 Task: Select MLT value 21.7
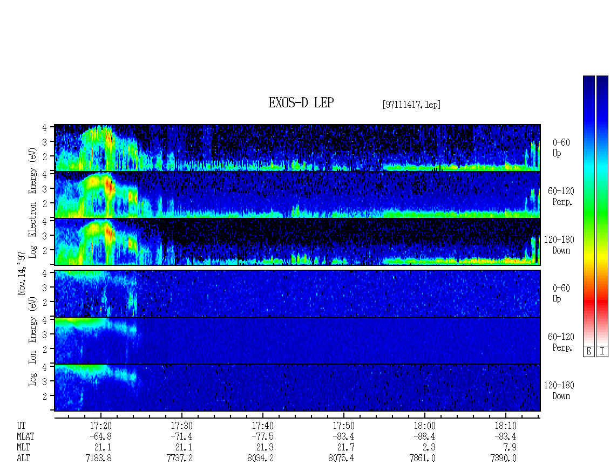tap(345, 448)
